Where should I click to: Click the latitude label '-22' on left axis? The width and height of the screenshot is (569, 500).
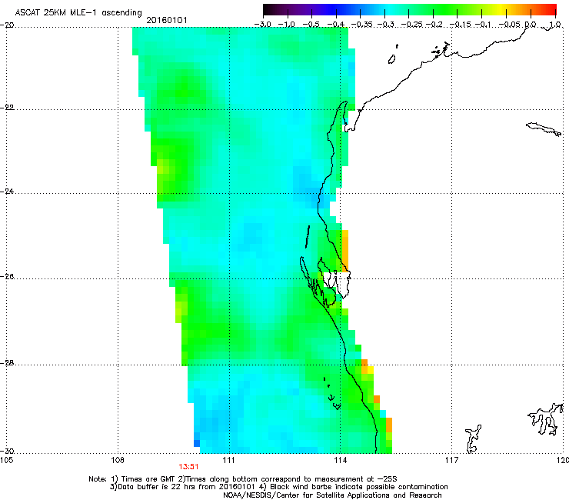(7, 108)
